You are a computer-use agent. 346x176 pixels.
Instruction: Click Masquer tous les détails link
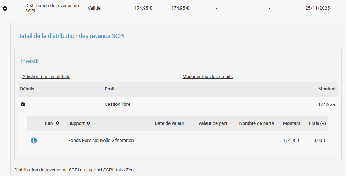coord(207,77)
